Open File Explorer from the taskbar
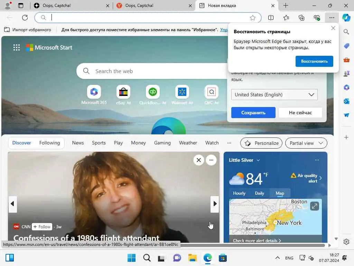 click(192, 258)
